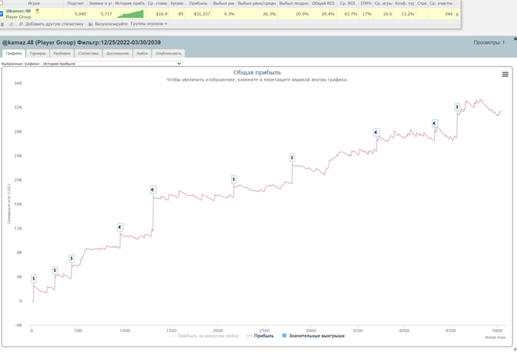Viewport: 517px width, 352px height.
Task: Click the value '244' in the row
Action: (448, 14)
